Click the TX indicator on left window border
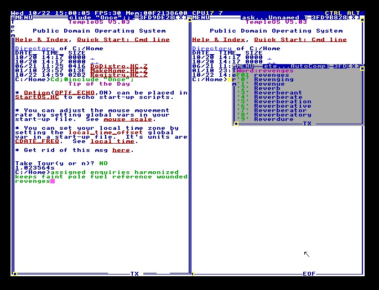 pos(134,273)
